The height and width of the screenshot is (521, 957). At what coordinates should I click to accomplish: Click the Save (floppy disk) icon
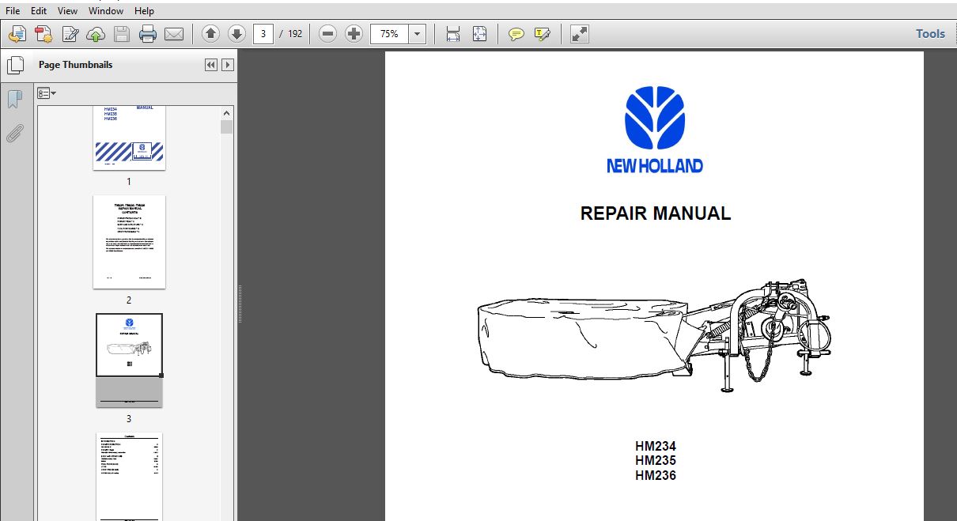click(122, 34)
